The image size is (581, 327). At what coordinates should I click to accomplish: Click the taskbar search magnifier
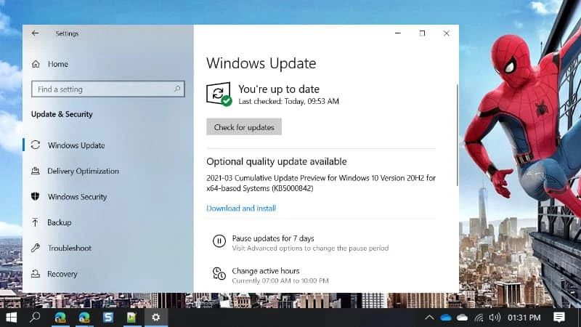[35, 318]
